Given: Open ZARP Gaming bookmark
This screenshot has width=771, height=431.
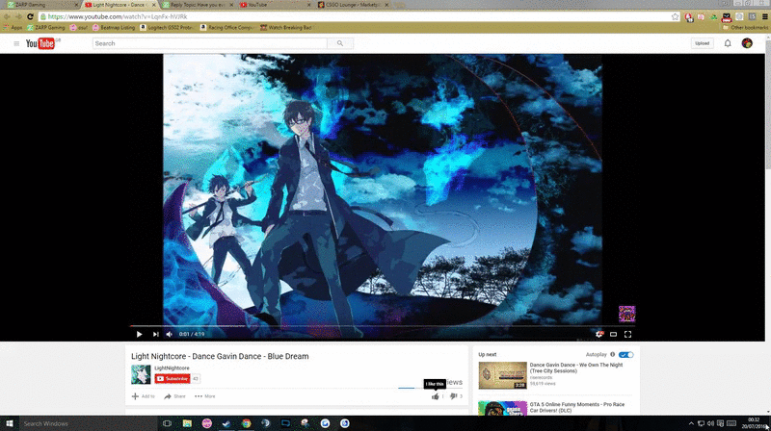Looking at the screenshot, I should point(45,28).
